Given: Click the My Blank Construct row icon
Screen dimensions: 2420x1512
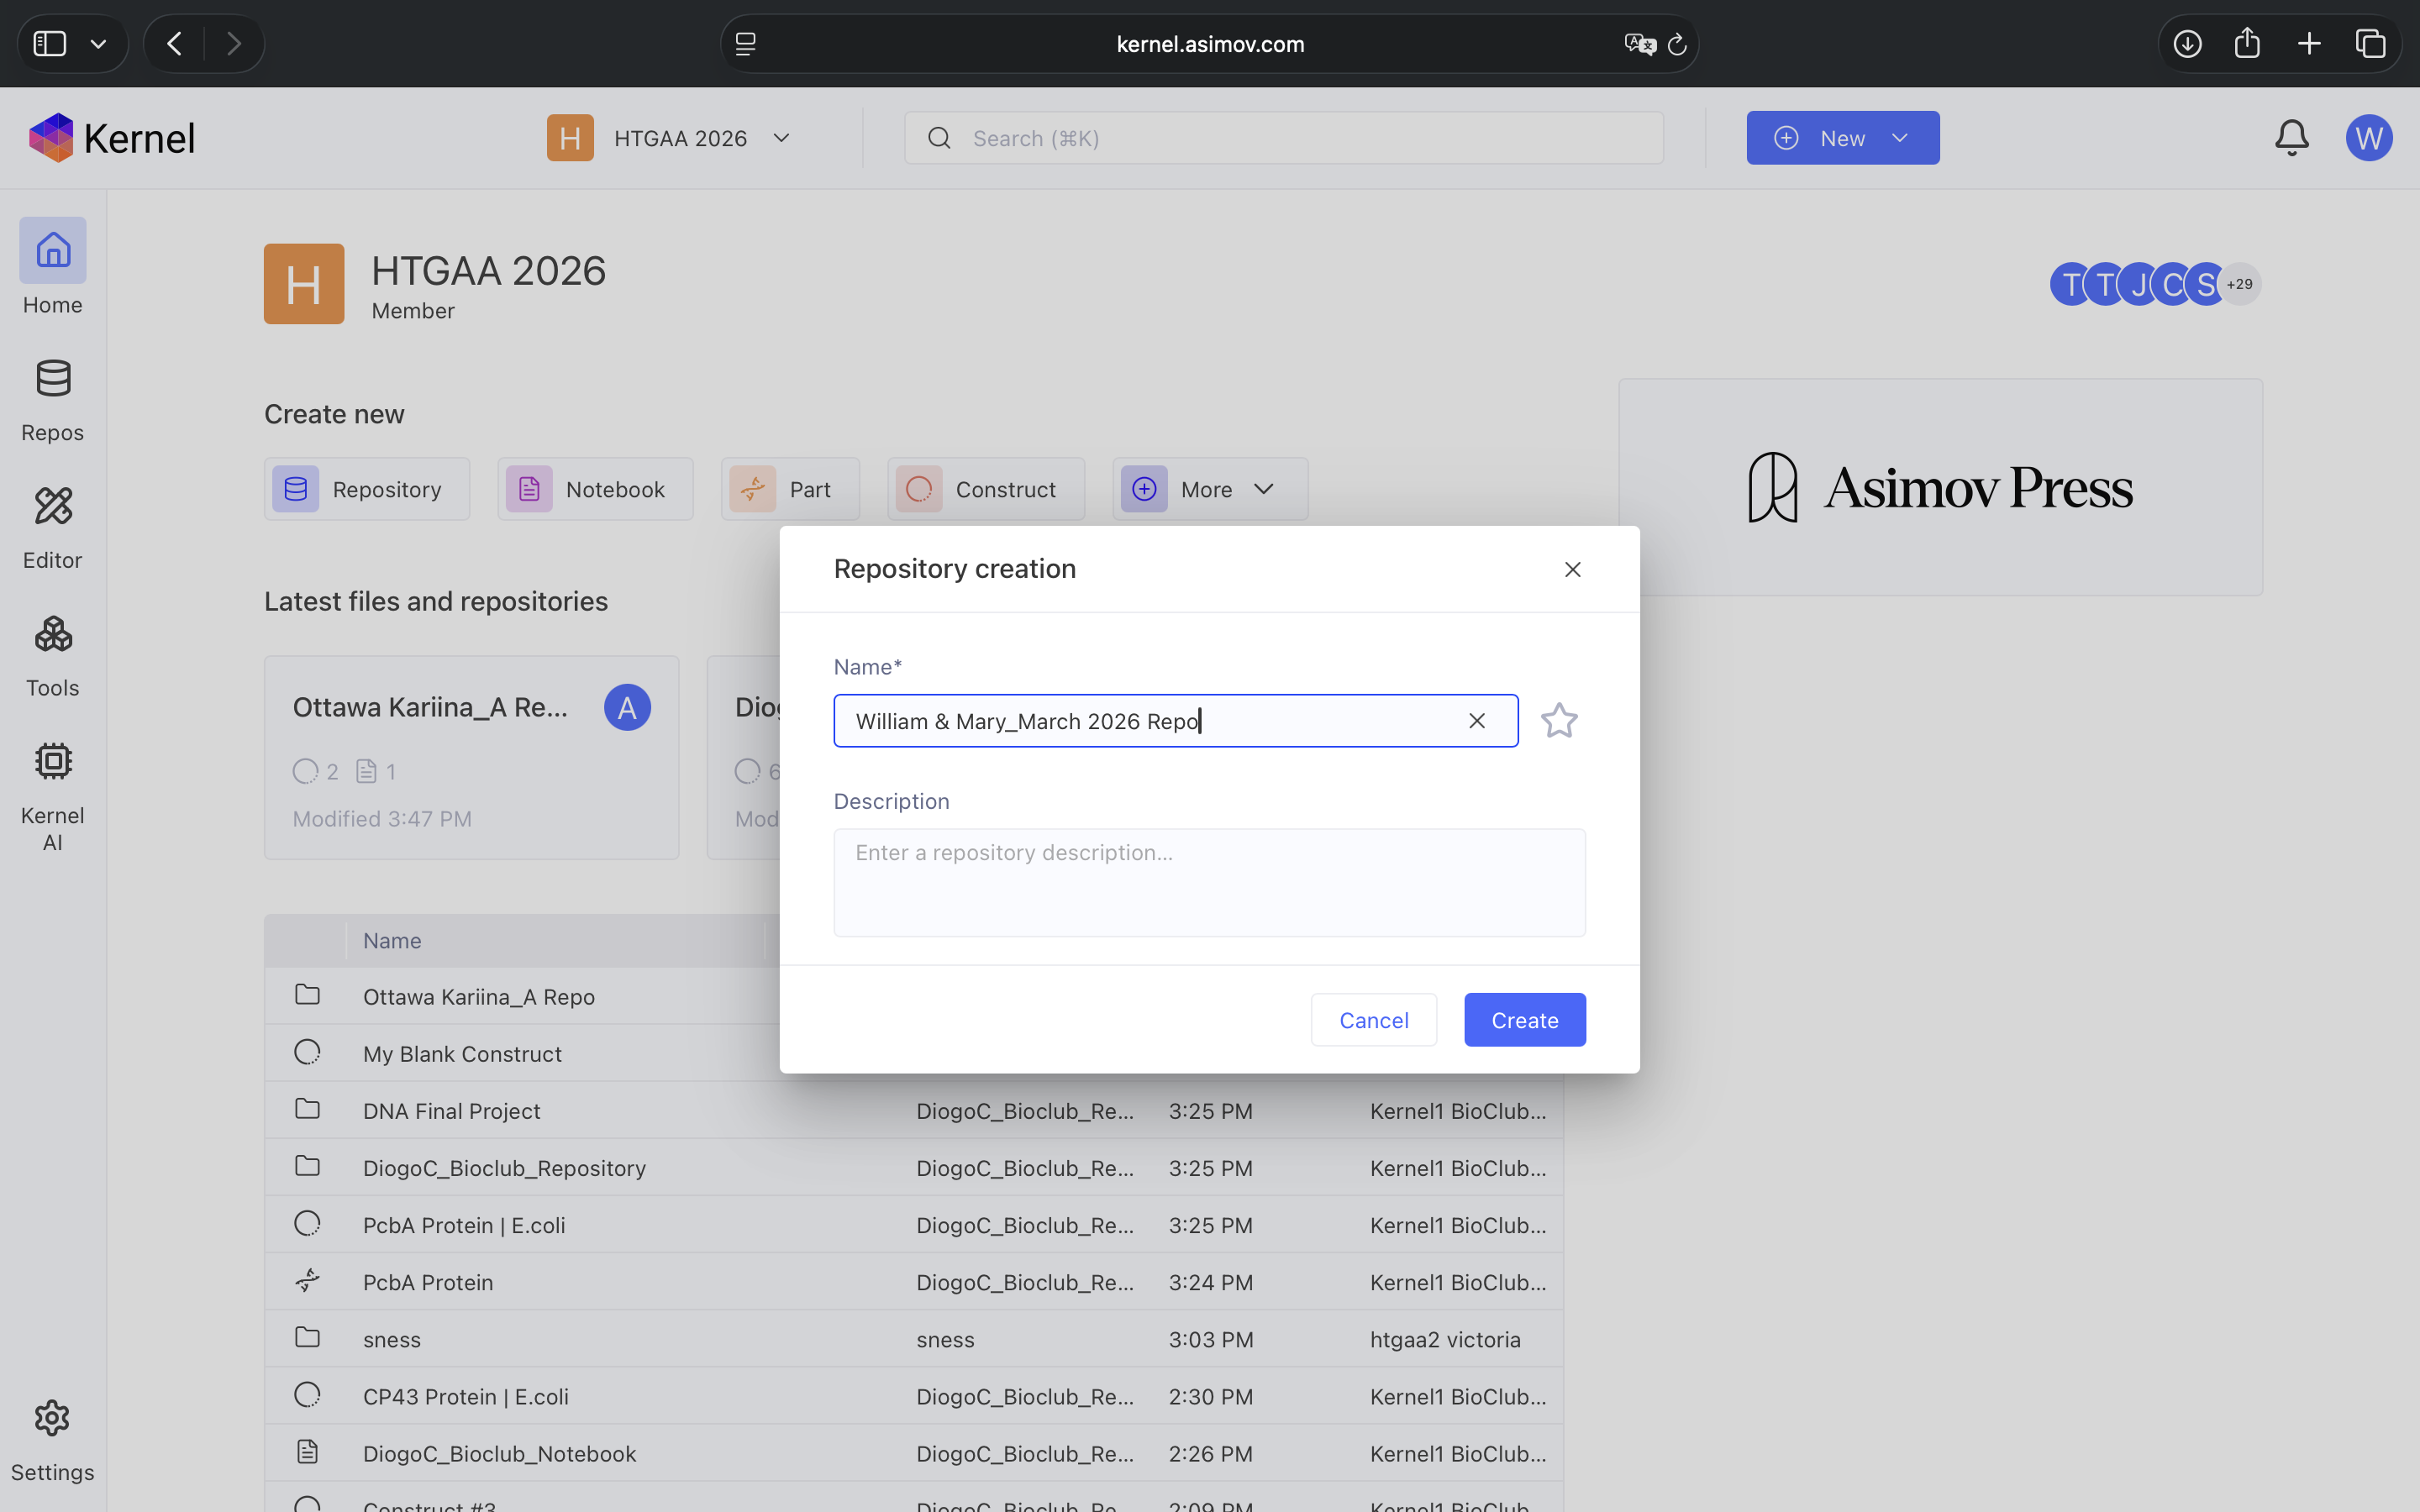Looking at the screenshot, I should (308, 1052).
